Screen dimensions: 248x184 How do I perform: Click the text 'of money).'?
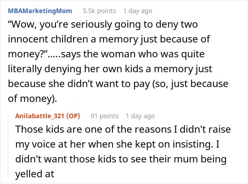(33, 99)
